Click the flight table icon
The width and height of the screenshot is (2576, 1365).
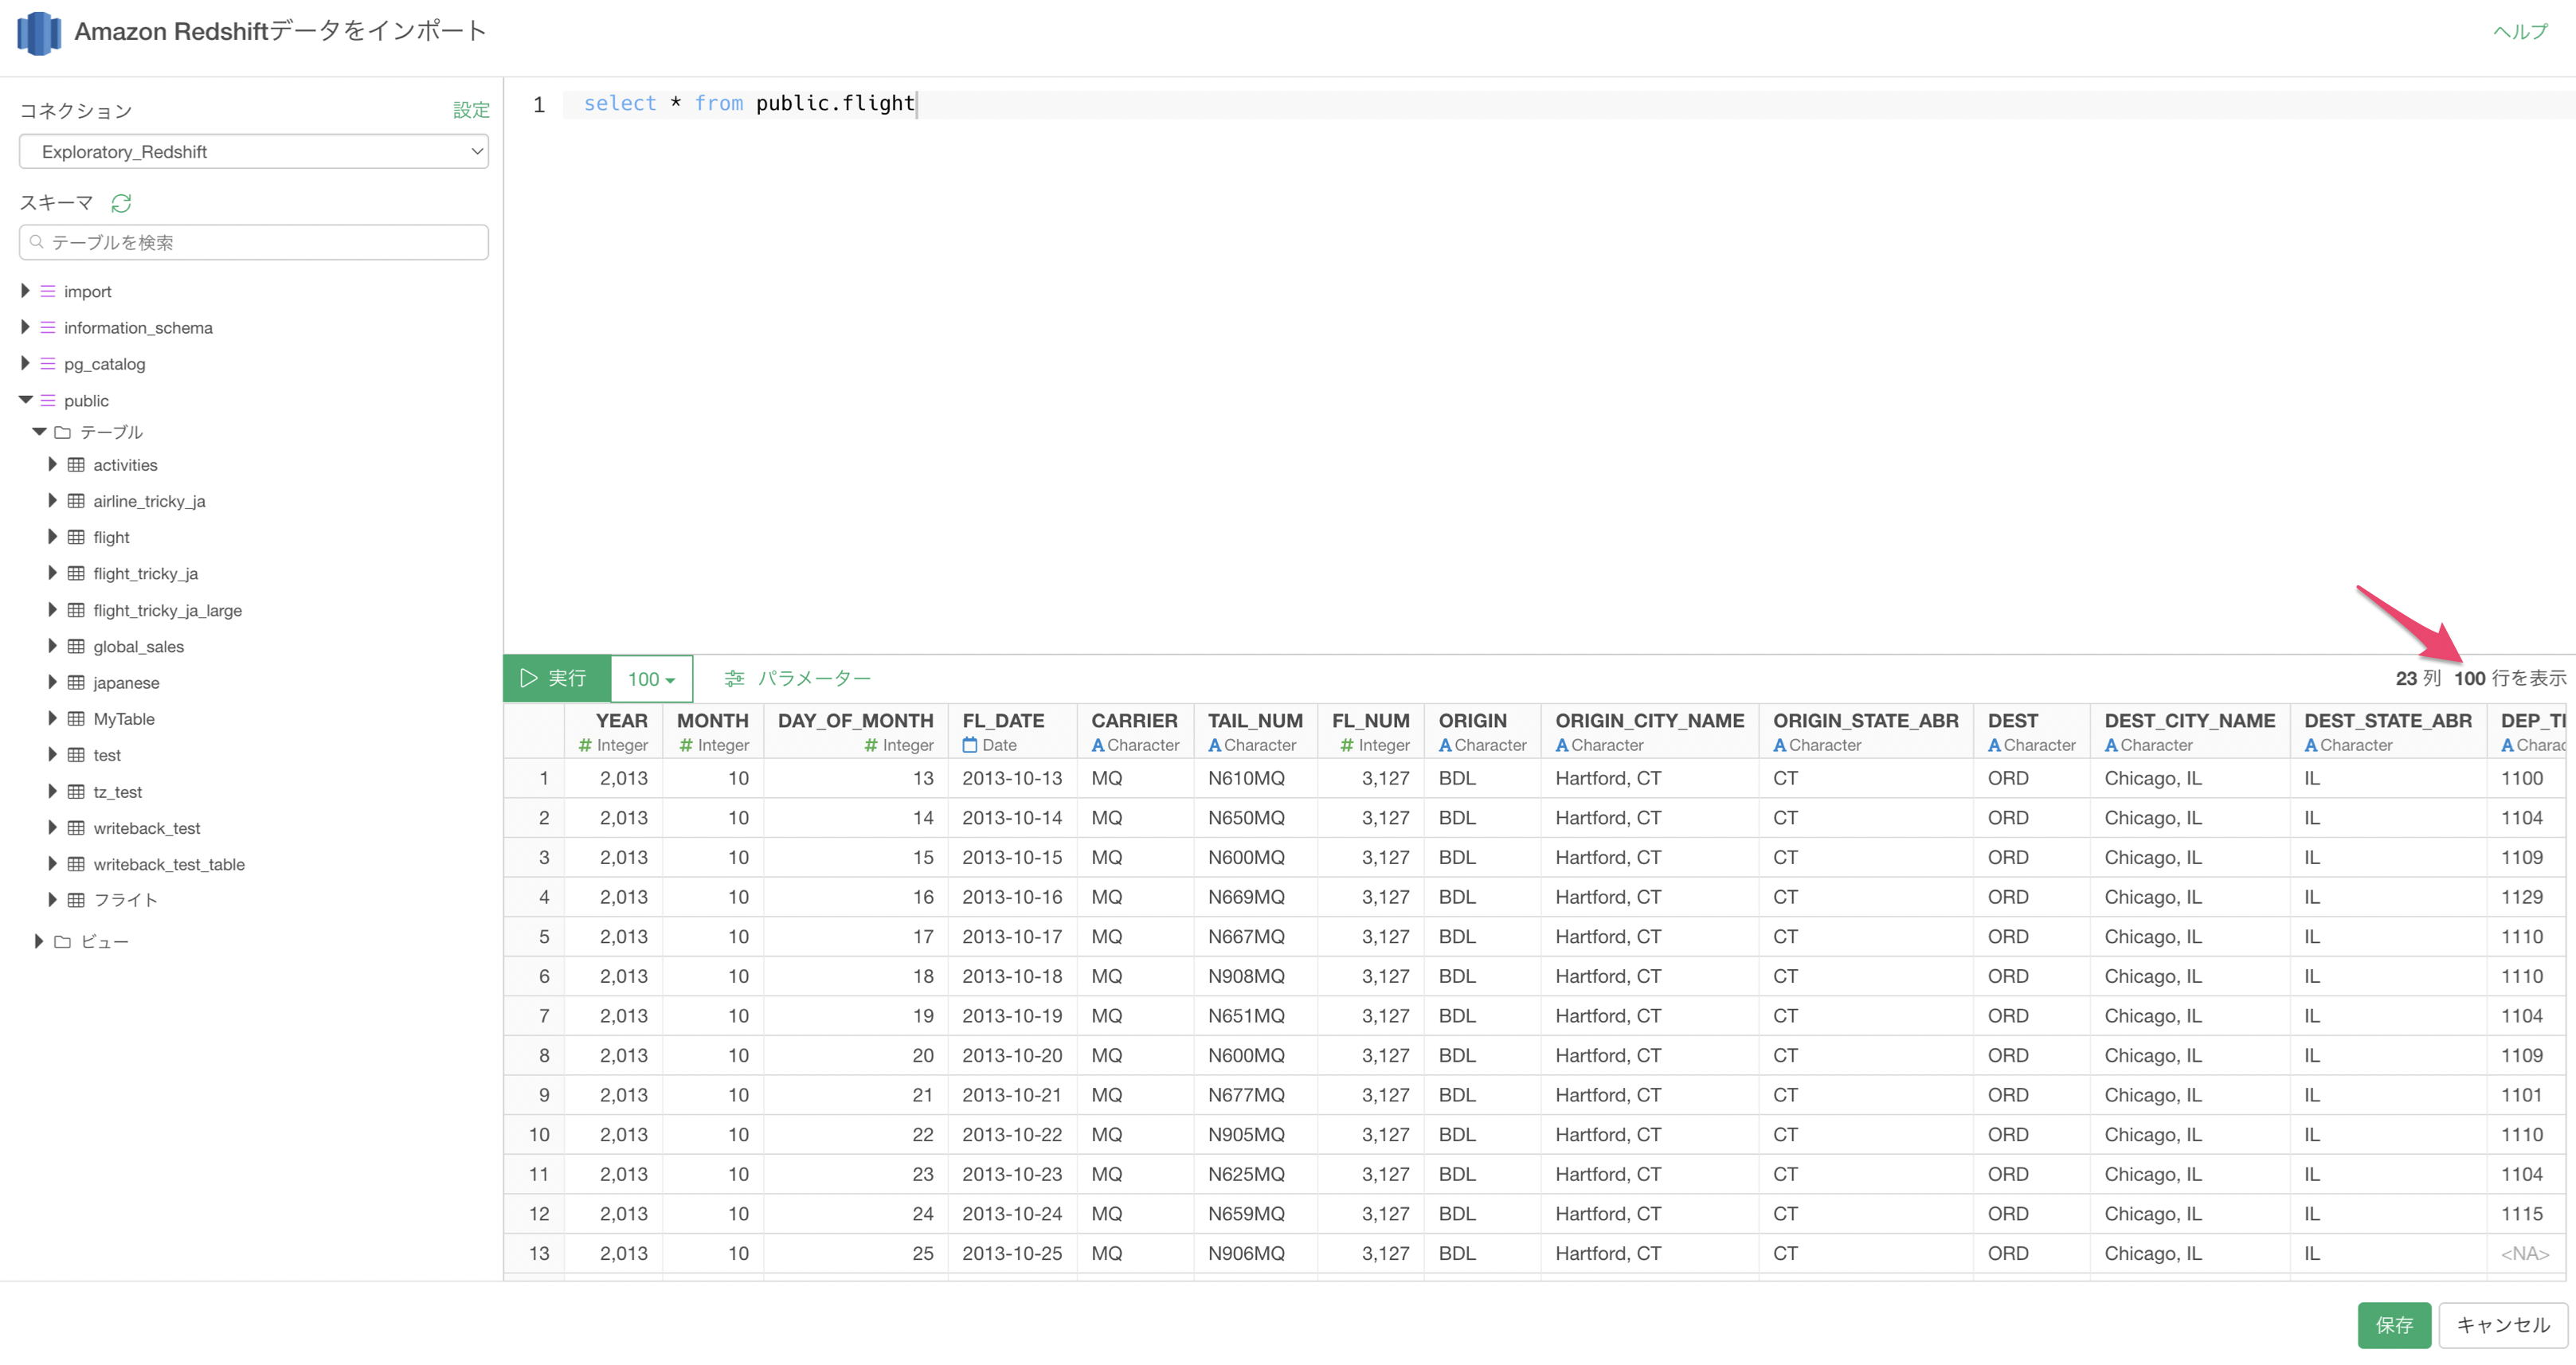click(76, 537)
